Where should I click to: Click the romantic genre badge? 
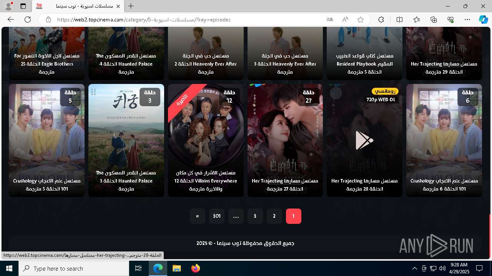click(385, 91)
